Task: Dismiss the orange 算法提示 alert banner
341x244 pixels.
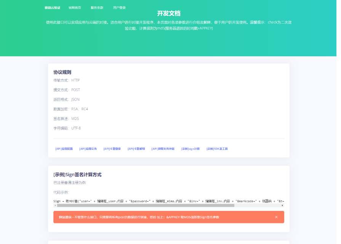Action: [276, 217]
